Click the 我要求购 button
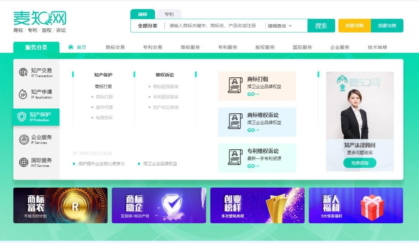Image resolution: width=419 pixels, height=243 pixels. coord(355,26)
